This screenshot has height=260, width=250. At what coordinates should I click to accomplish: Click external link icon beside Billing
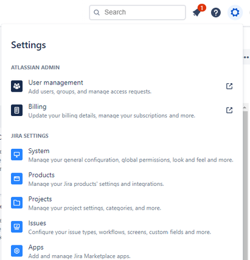tap(229, 110)
